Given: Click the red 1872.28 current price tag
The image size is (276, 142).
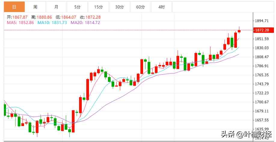Looking at the screenshot, I should click(x=264, y=30).
